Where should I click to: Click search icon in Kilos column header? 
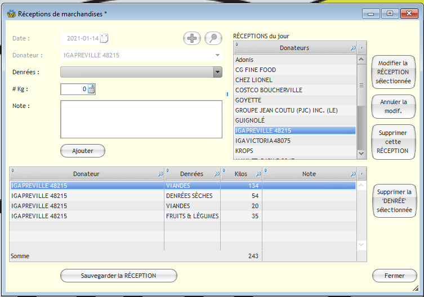point(258,174)
